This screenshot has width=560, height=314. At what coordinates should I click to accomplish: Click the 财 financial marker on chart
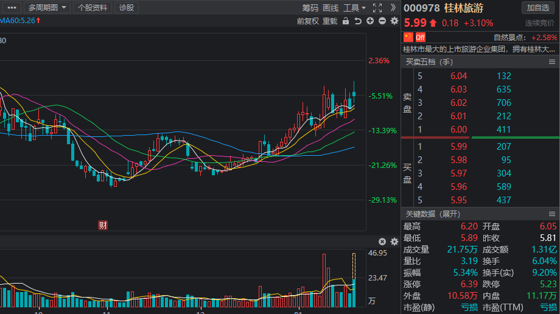(x=103, y=225)
